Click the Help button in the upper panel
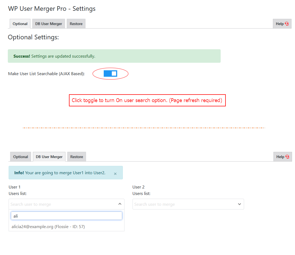Image resolution: width=295 pixels, height=255 pixels. pos(282,24)
